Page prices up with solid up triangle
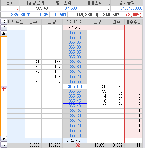The width and height of the screenshot is (145, 148). click(4, 33)
